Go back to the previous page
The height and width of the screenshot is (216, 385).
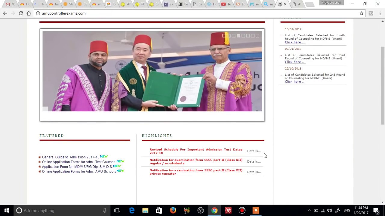(5, 13)
